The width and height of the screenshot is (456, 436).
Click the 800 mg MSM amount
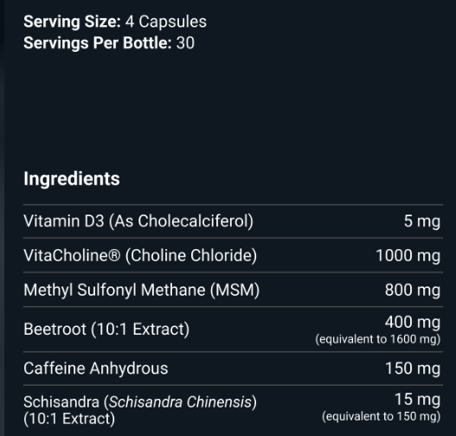coord(413,290)
